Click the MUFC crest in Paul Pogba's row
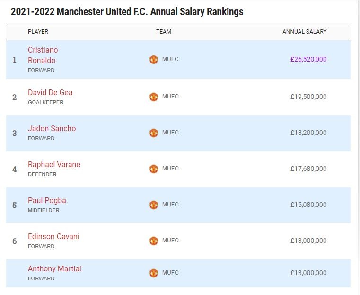Screen dimensions: 360x295 coord(153,205)
